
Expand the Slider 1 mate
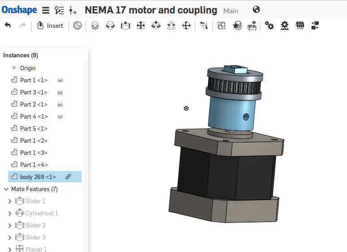[x=9, y=201]
